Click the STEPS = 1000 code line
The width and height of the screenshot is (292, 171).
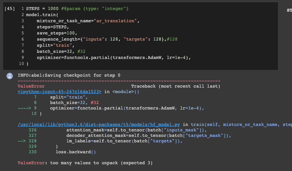(x=77, y=9)
